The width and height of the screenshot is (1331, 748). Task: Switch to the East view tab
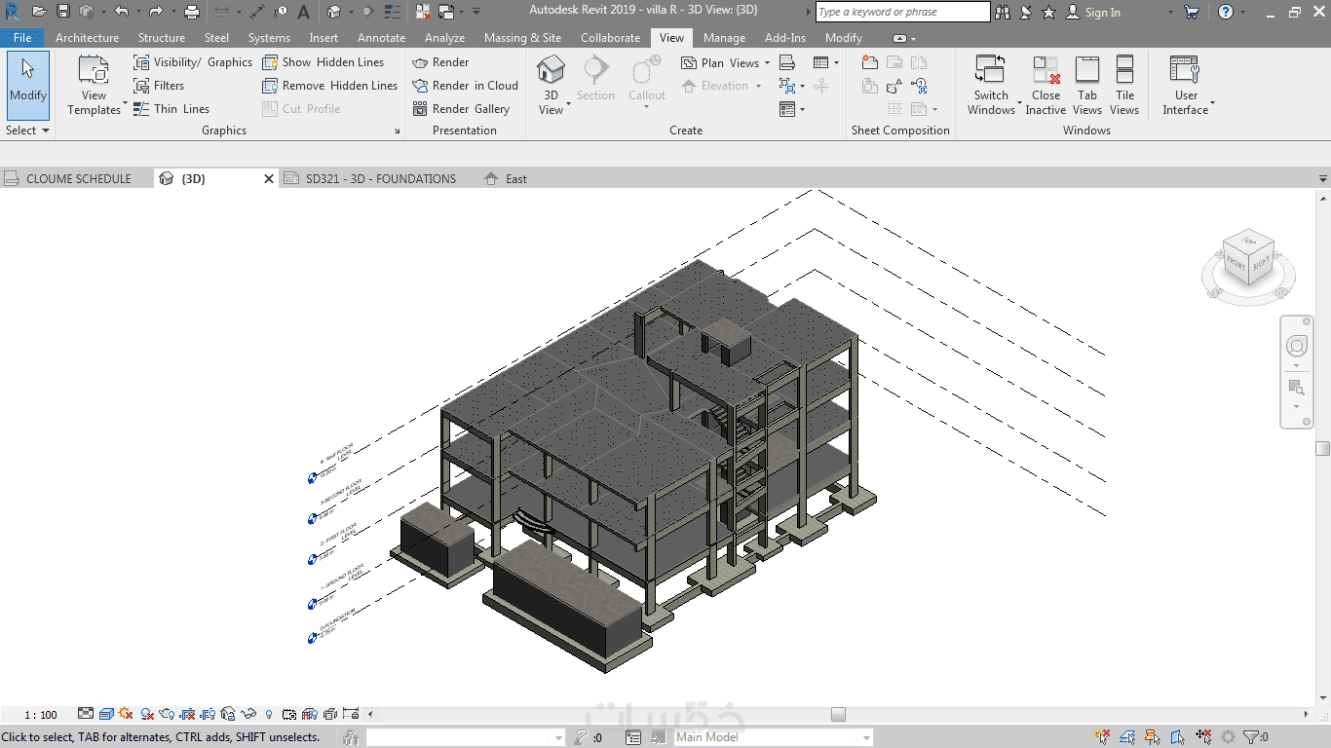click(515, 179)
